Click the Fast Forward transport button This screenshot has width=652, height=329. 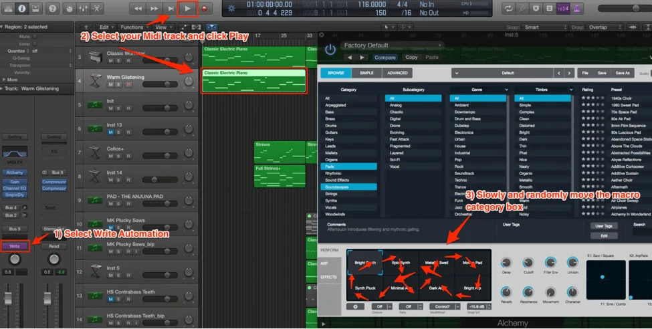154,8
